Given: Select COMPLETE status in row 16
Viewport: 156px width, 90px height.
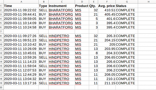Looking at the screenshot, I should [127, 70].
